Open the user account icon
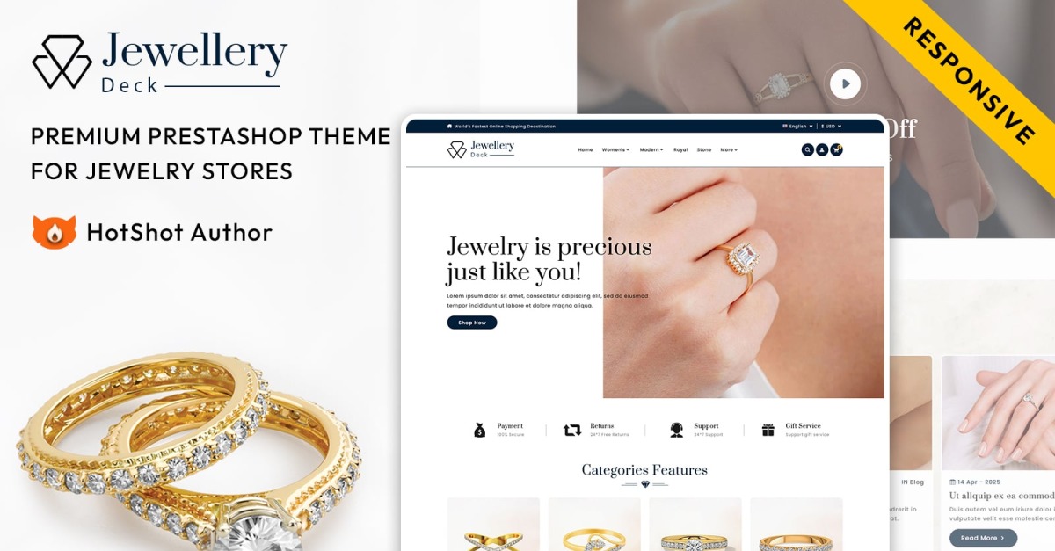Viewport: 1055px width, 551px height. pyautogui.click(x=822, y=150)
